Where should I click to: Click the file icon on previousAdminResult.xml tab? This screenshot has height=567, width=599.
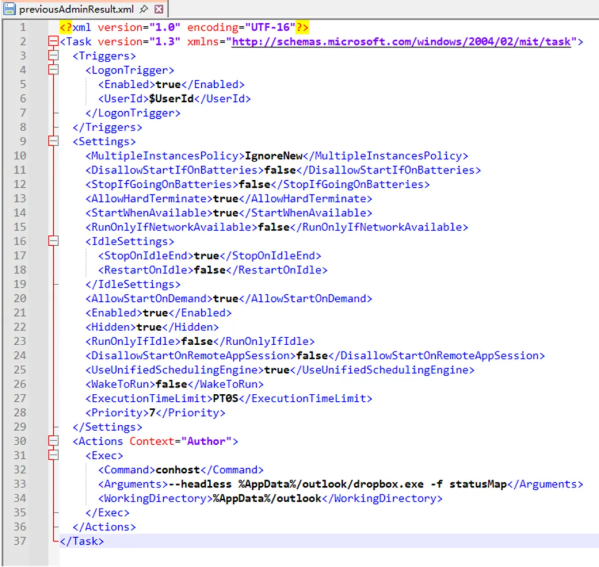tap(10, 9)
